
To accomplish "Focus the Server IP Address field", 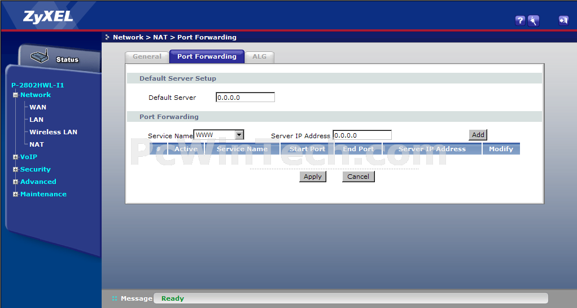I will (x=362, y=135).
